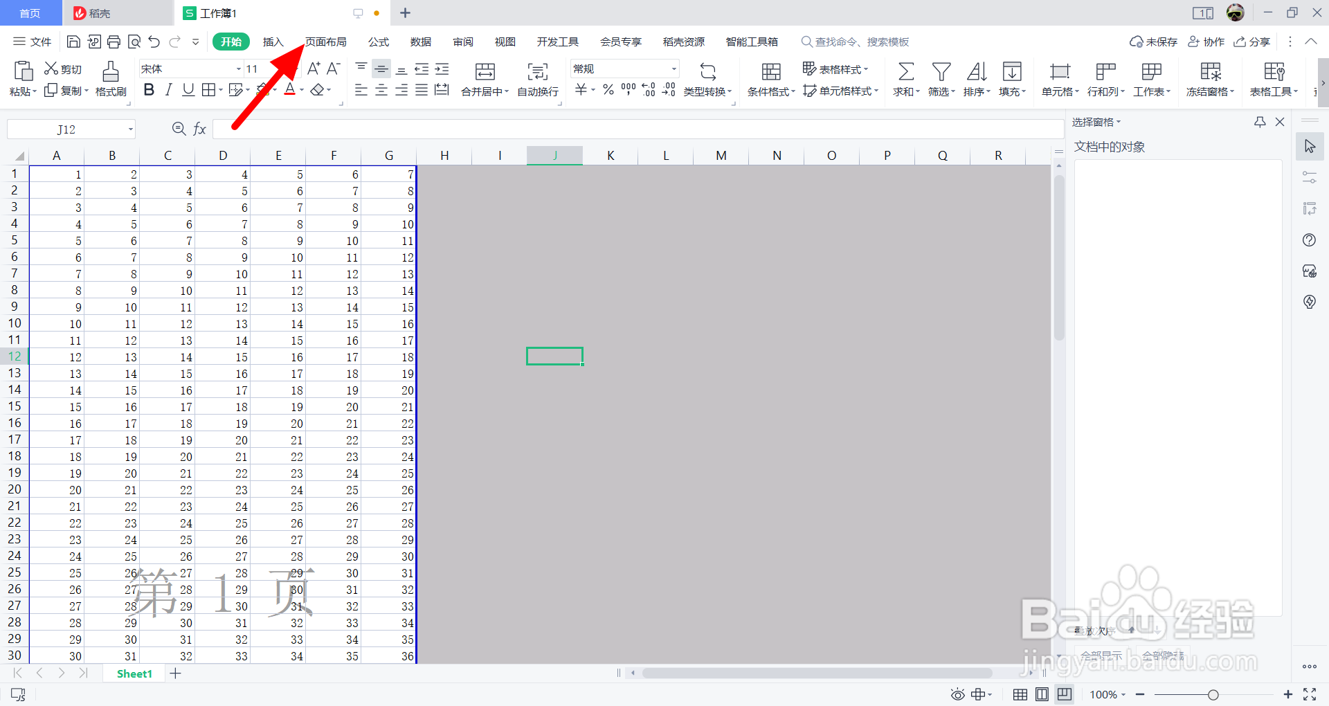
Task: Click the Fill (填充) icon
Action: tap(1012, 71)
